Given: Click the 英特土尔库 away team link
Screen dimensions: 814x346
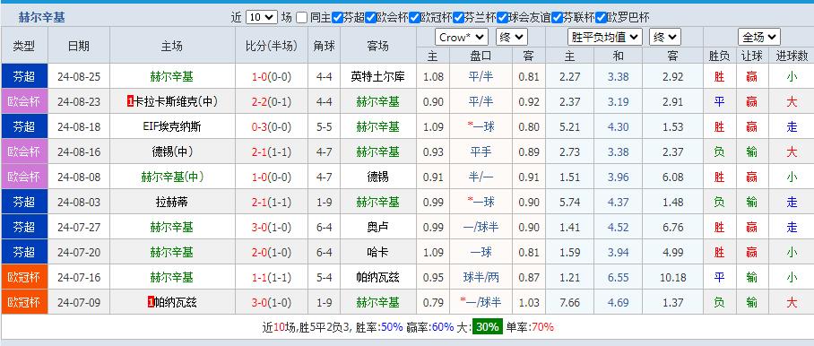Looking at the screenshot, I should [377, 77].
